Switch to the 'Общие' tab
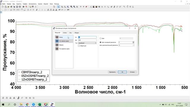Viewport: 190px width, 107px height. tap(77, 33)
